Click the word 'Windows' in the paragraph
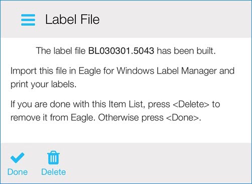Screen dimensions: 252x184 [x=135, y=71]
